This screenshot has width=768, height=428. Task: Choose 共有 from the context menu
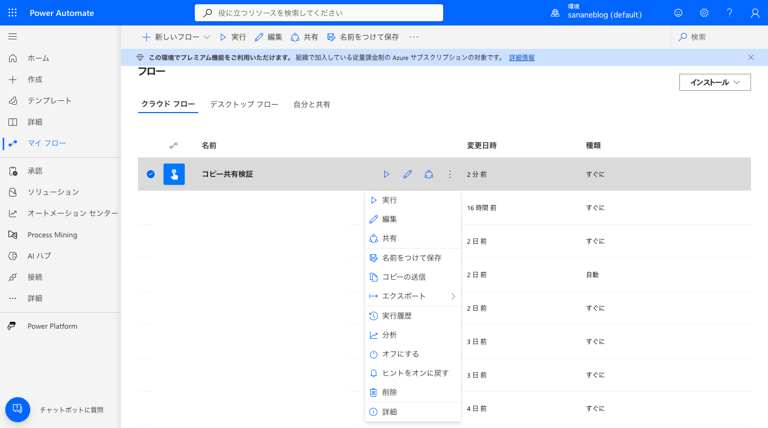[413, 238]
